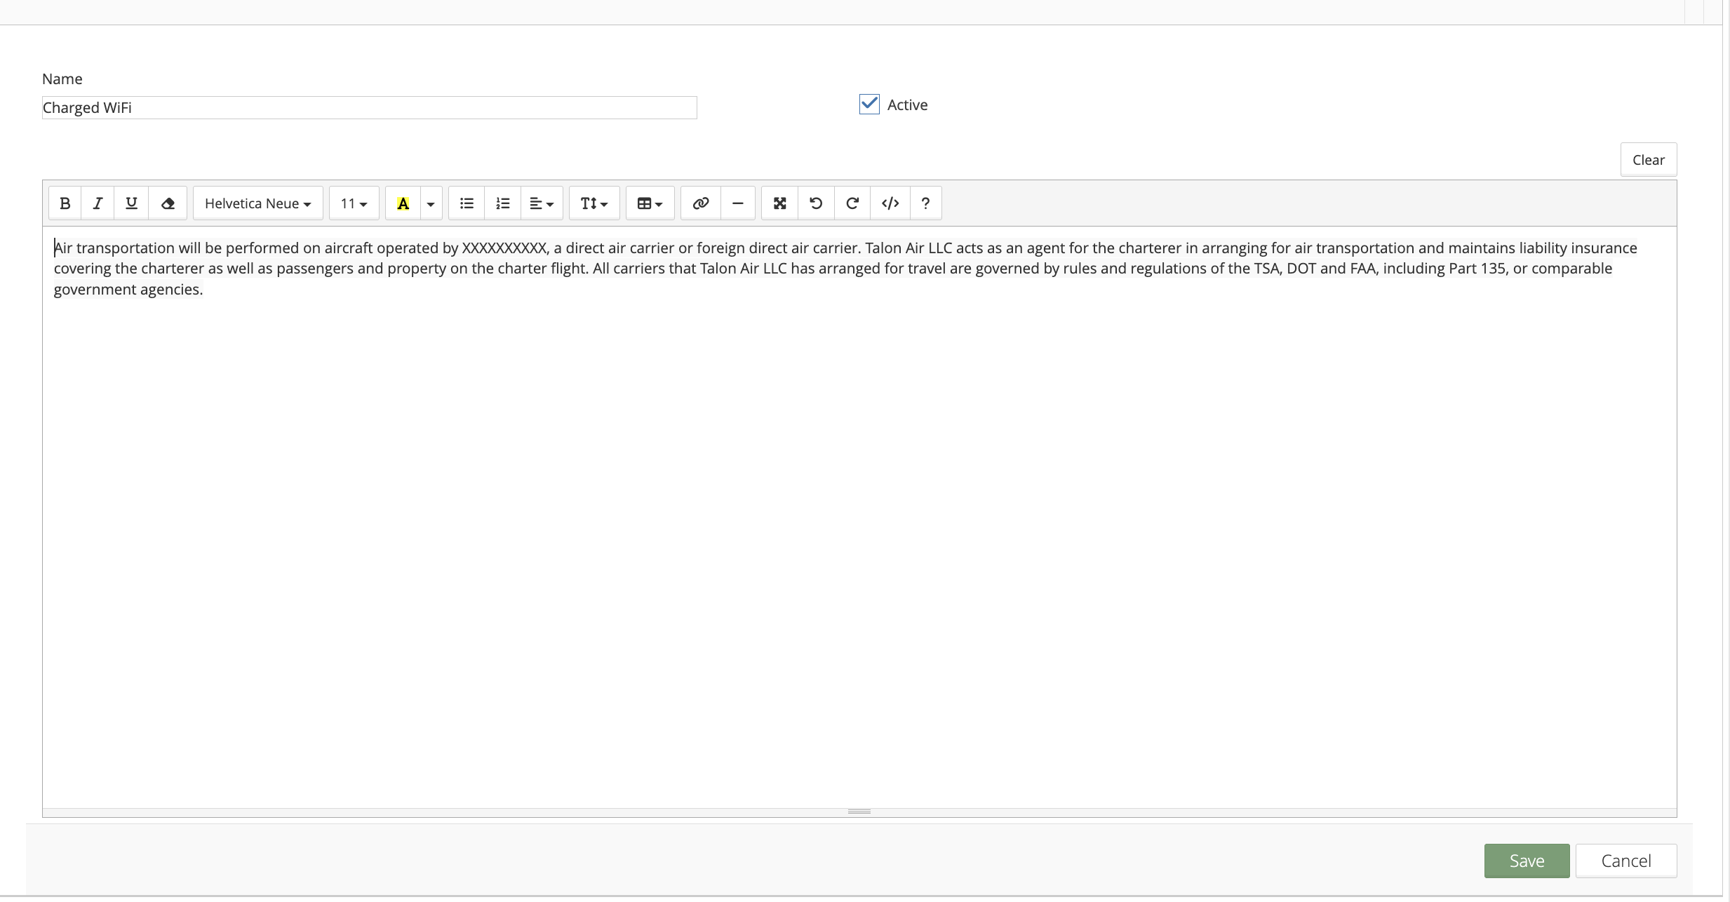1730x902 pixels.
Task: Click the Clear button
Action: pos(1648,160)
